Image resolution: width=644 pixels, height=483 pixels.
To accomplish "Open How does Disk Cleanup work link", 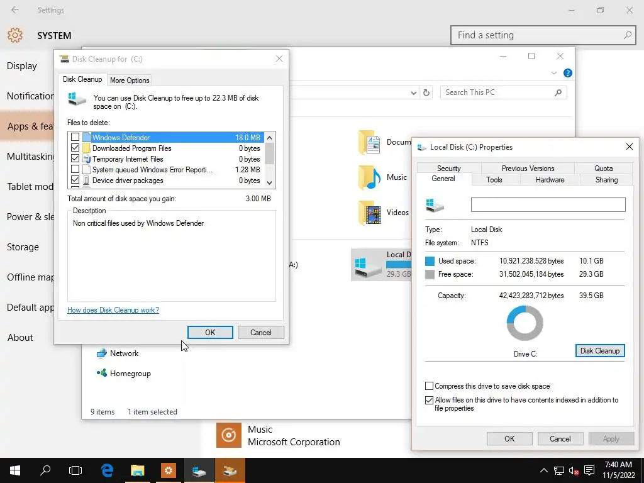I will [113, 310].
